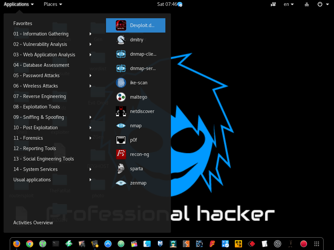Open the Terminal in the dock
The height and width of the screenshot is (250, 334).
tap(56, 243)
